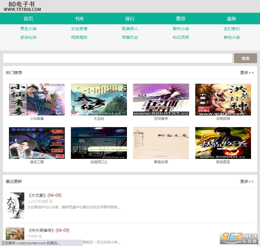Image resolution: width=260 pixels, height=246 pixels.
Task: Open the 玄幻奇幻 category link
Action: point(232,29)
